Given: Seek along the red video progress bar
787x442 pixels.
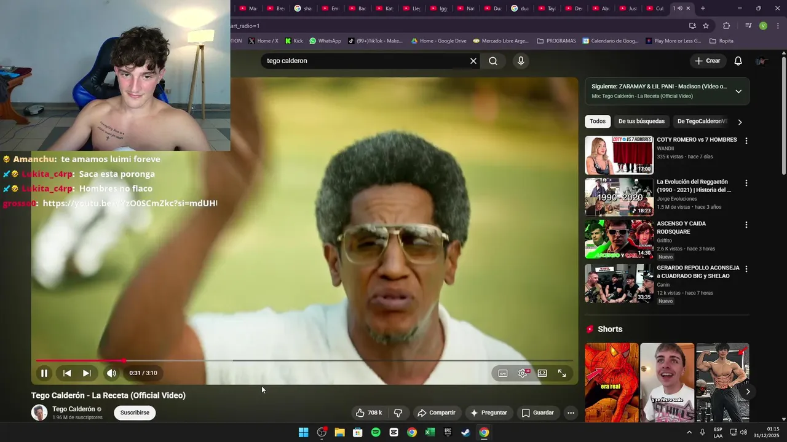Looking at the screenshot, I should [304, 360].
